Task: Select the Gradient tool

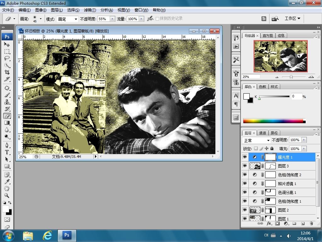Action: [7, 123]
